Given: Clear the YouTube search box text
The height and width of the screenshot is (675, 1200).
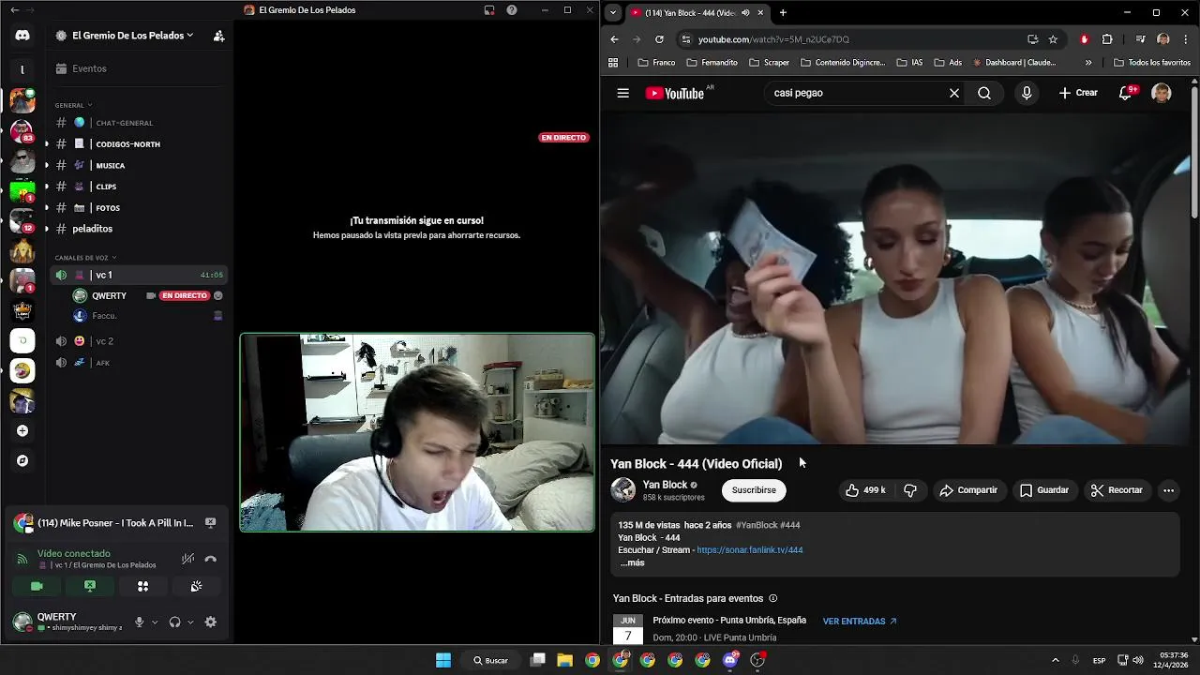Looking at the screenshot, I should click(954, 93).
